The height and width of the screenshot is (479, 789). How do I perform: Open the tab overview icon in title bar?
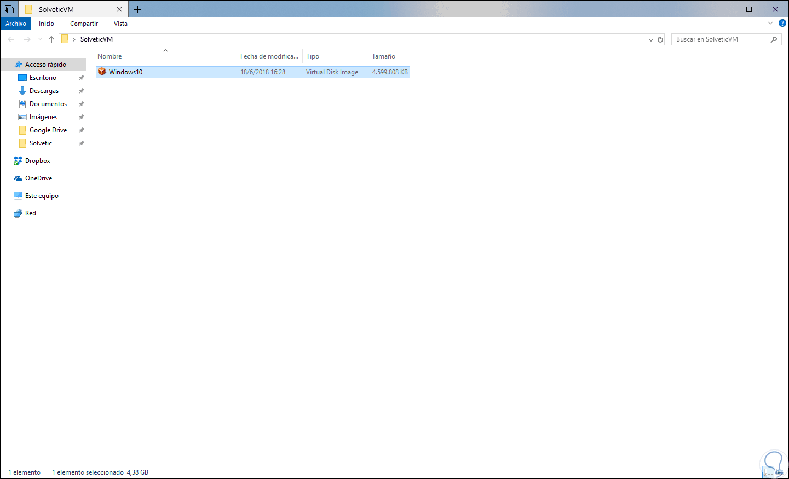(9, 9)
